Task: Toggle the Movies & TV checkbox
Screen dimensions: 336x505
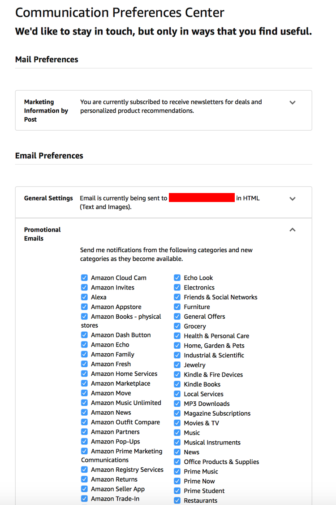Action: pyautogui.click(x=177, y=422)
